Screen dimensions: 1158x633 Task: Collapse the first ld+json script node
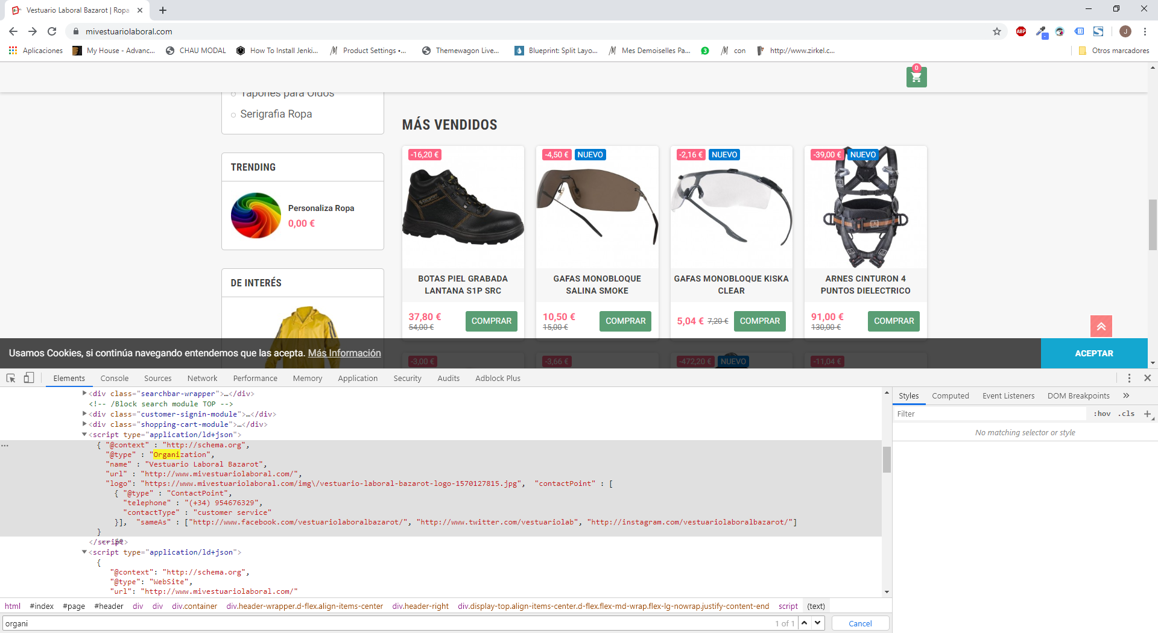pos(84,434)
